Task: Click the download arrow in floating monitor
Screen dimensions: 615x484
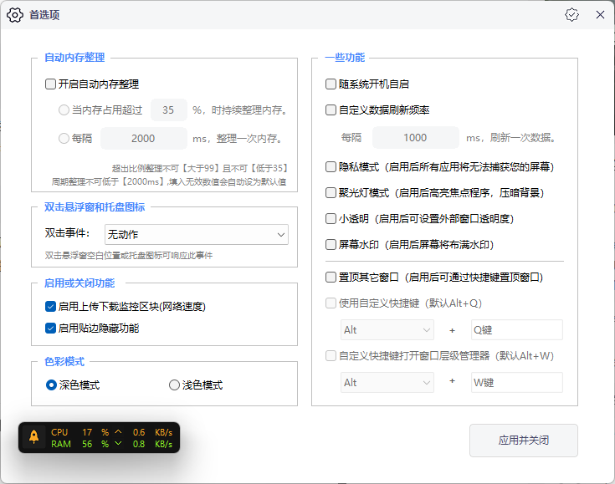Action: [x=118, y=445]
